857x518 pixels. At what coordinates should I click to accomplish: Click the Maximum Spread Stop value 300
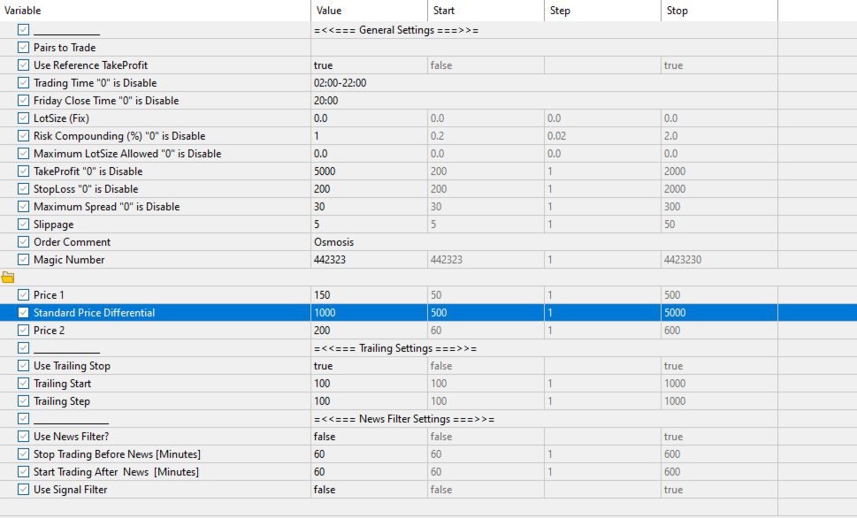click(672, 207)
